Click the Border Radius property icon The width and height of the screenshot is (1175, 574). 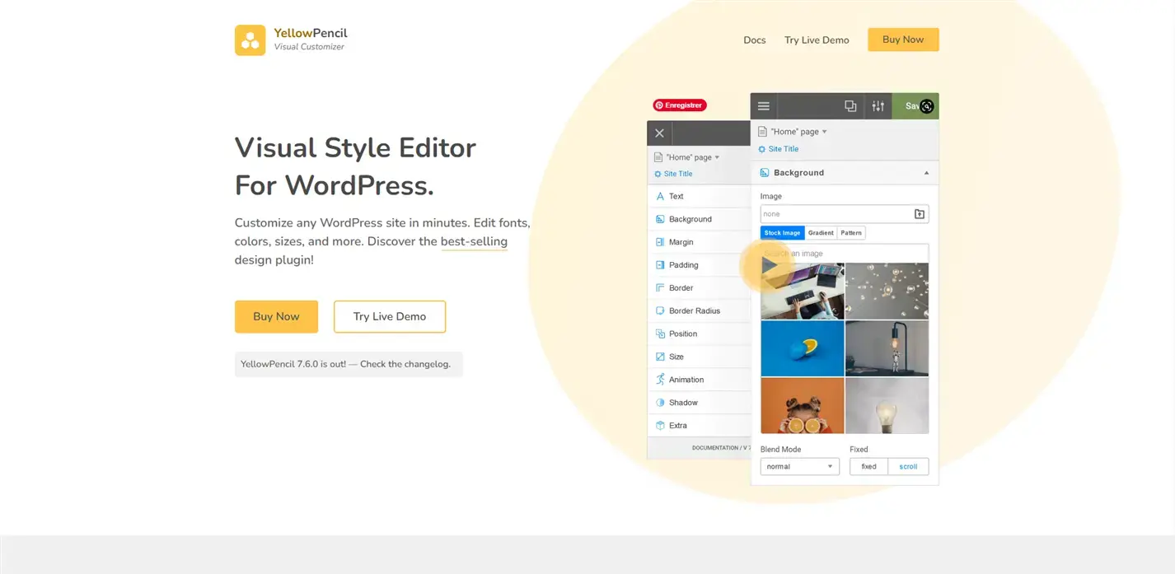pyautogui.click(x=660, y=311)
